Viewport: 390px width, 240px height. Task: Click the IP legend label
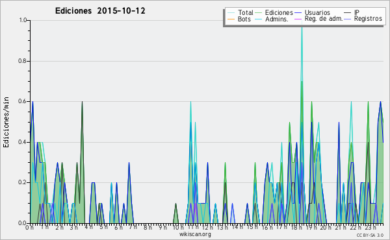[357, 12]
